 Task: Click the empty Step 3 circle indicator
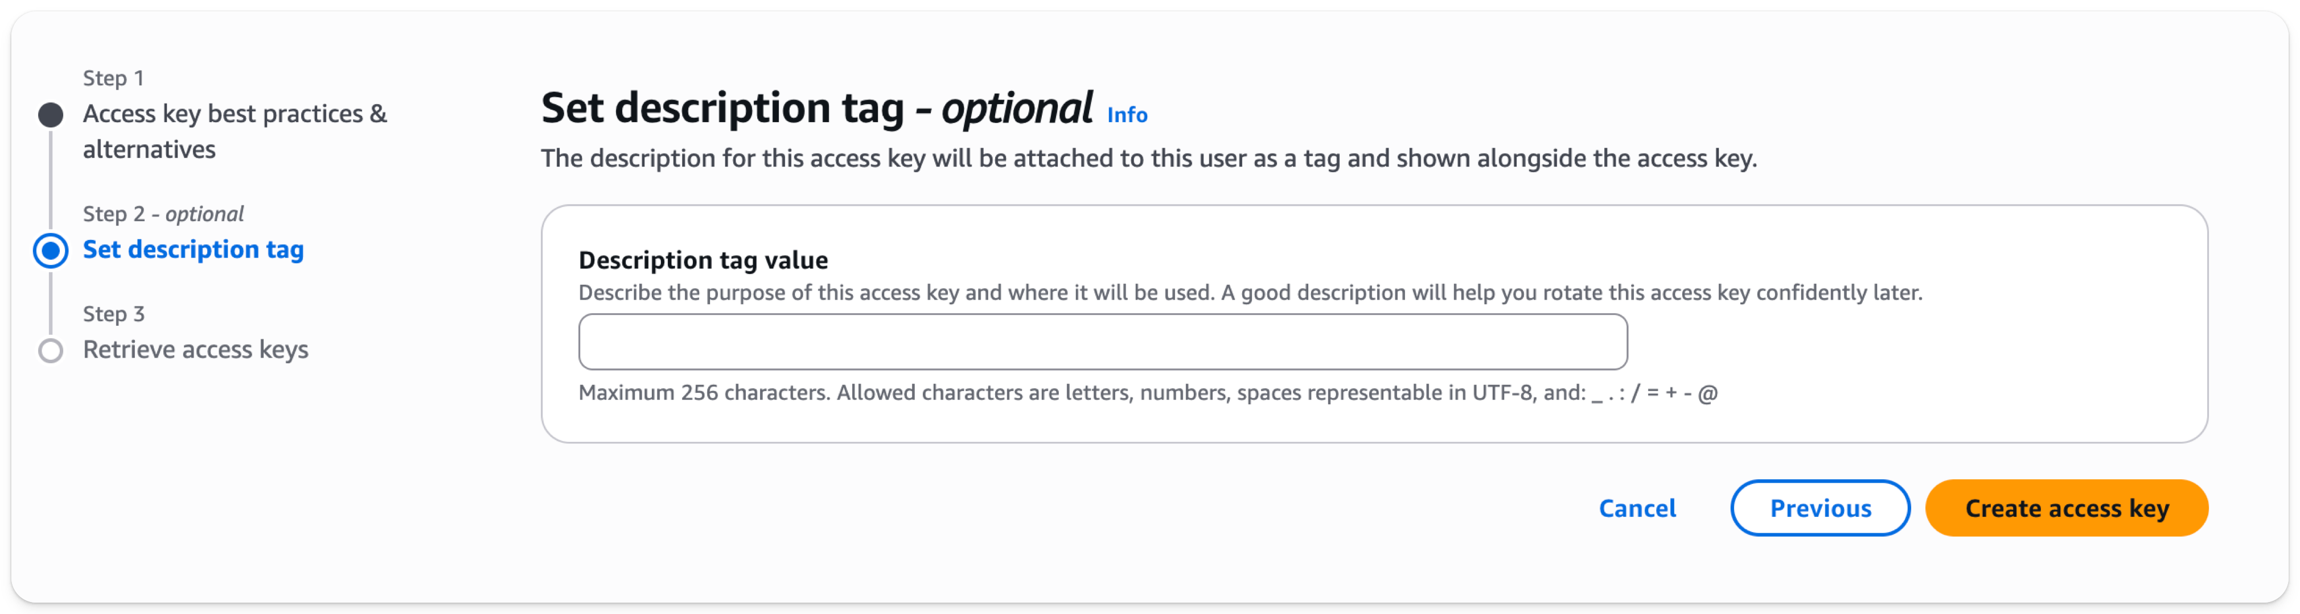point(51,350)
